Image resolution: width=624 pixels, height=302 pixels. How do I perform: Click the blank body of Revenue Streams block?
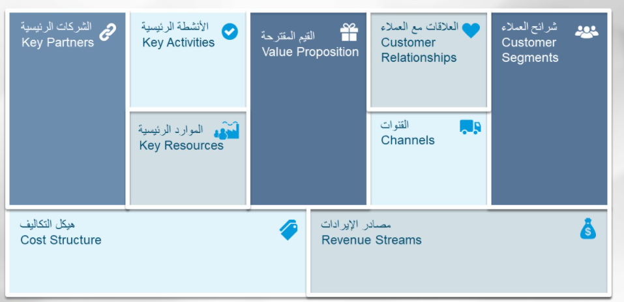coord(456,271)
